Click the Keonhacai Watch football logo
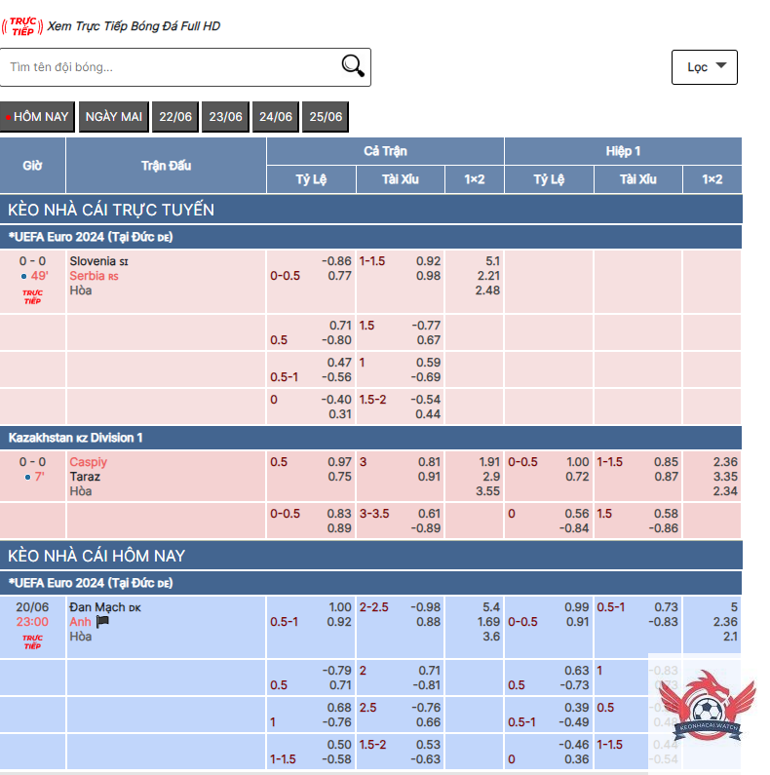770x775 pixels. 707,709
